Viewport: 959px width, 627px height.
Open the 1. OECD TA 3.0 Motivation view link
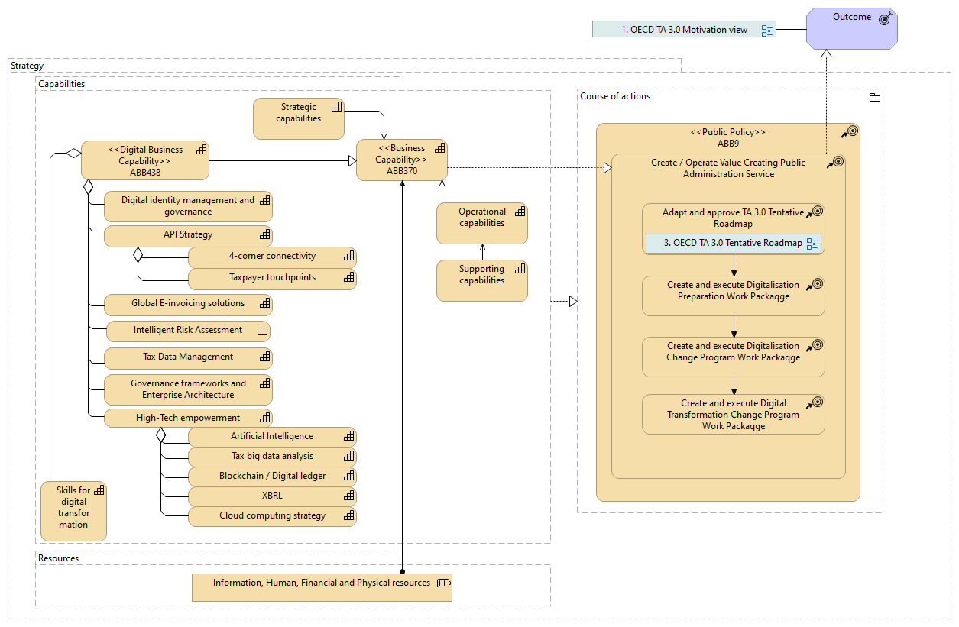(x=684, y=30)
